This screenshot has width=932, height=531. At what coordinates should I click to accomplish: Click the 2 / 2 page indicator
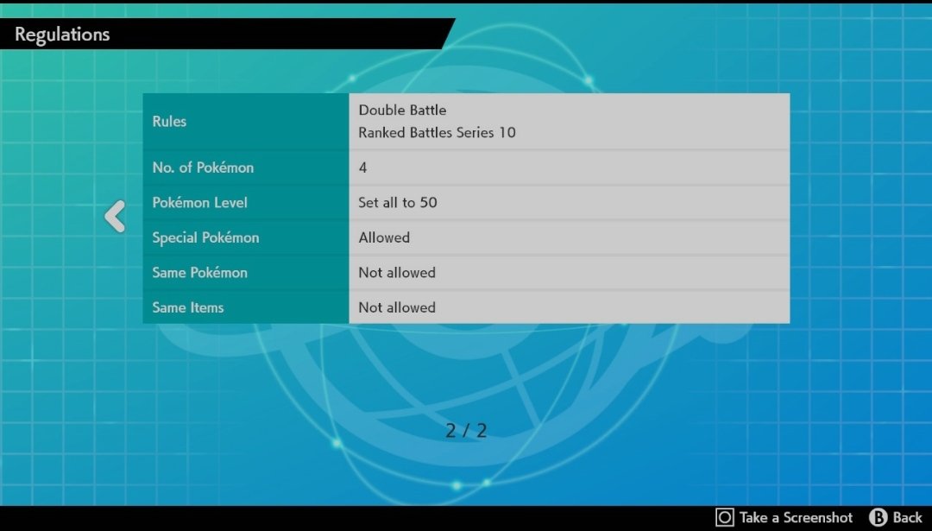466,431
